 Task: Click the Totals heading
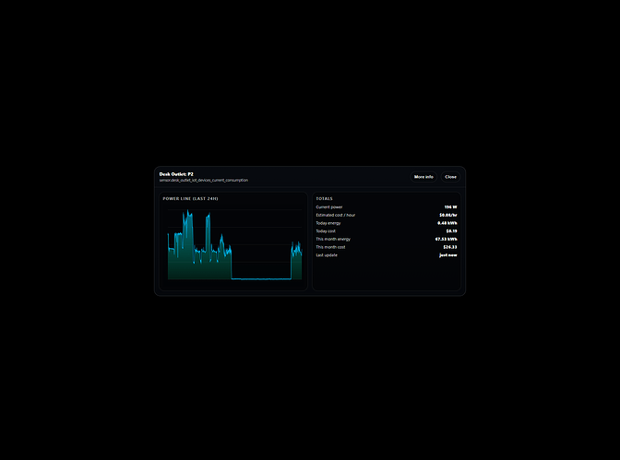click(324, 199)
